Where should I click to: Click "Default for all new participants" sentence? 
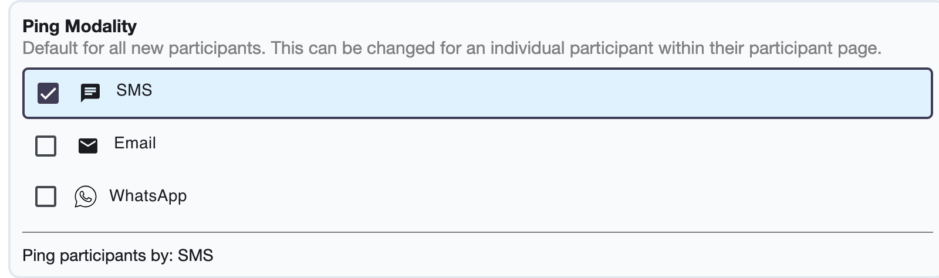click(144, 48)
